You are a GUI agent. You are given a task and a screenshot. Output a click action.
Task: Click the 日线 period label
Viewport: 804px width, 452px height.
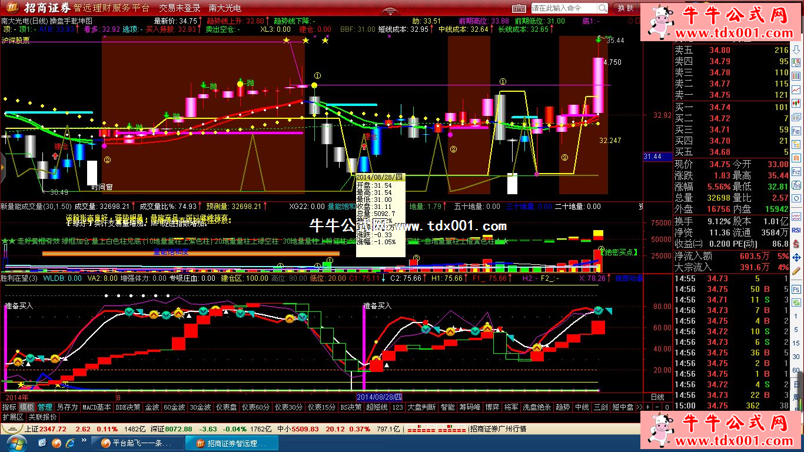coord(657,397)
